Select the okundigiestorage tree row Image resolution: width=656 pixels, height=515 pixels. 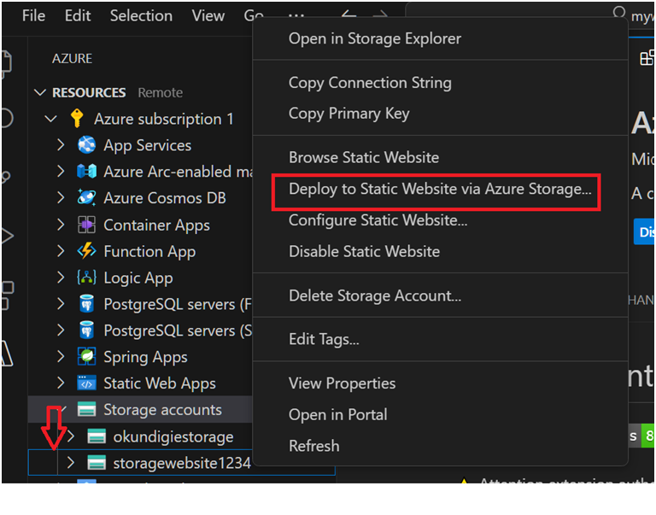tap(141, 436)
